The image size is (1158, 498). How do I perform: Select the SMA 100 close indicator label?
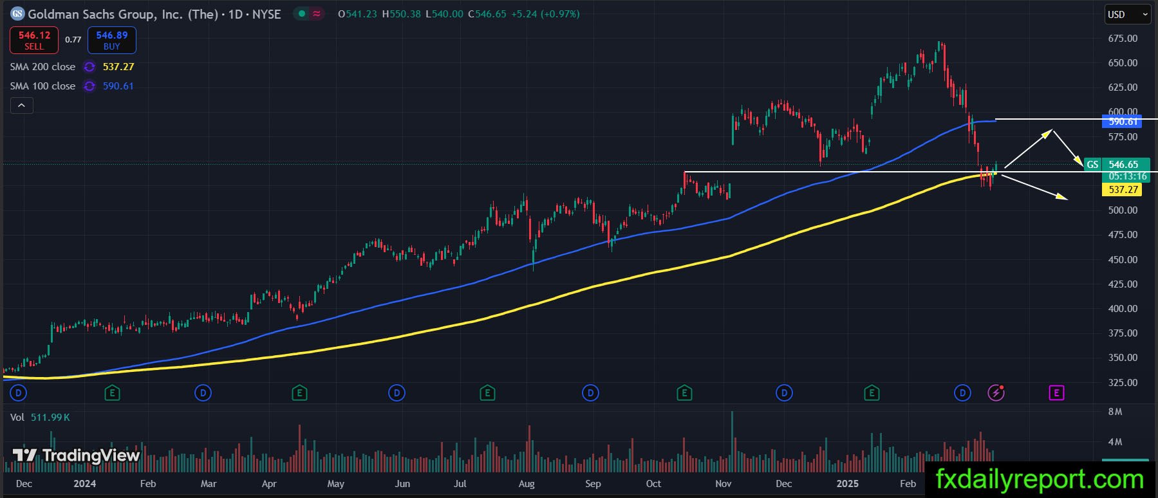pos(42,86)
